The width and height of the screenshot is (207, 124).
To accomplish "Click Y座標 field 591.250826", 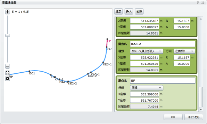I will coord(145,64).
